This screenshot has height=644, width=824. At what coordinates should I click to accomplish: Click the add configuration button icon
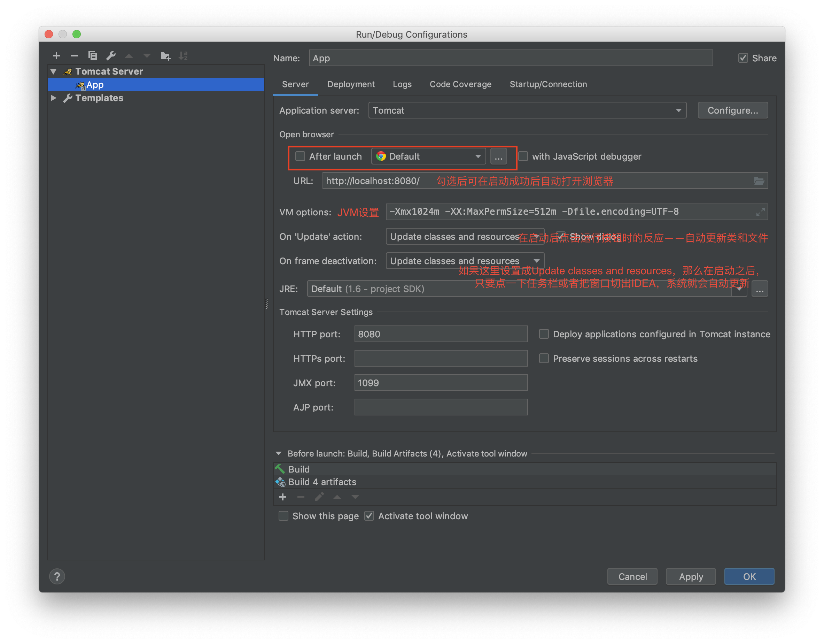(57, 55)
